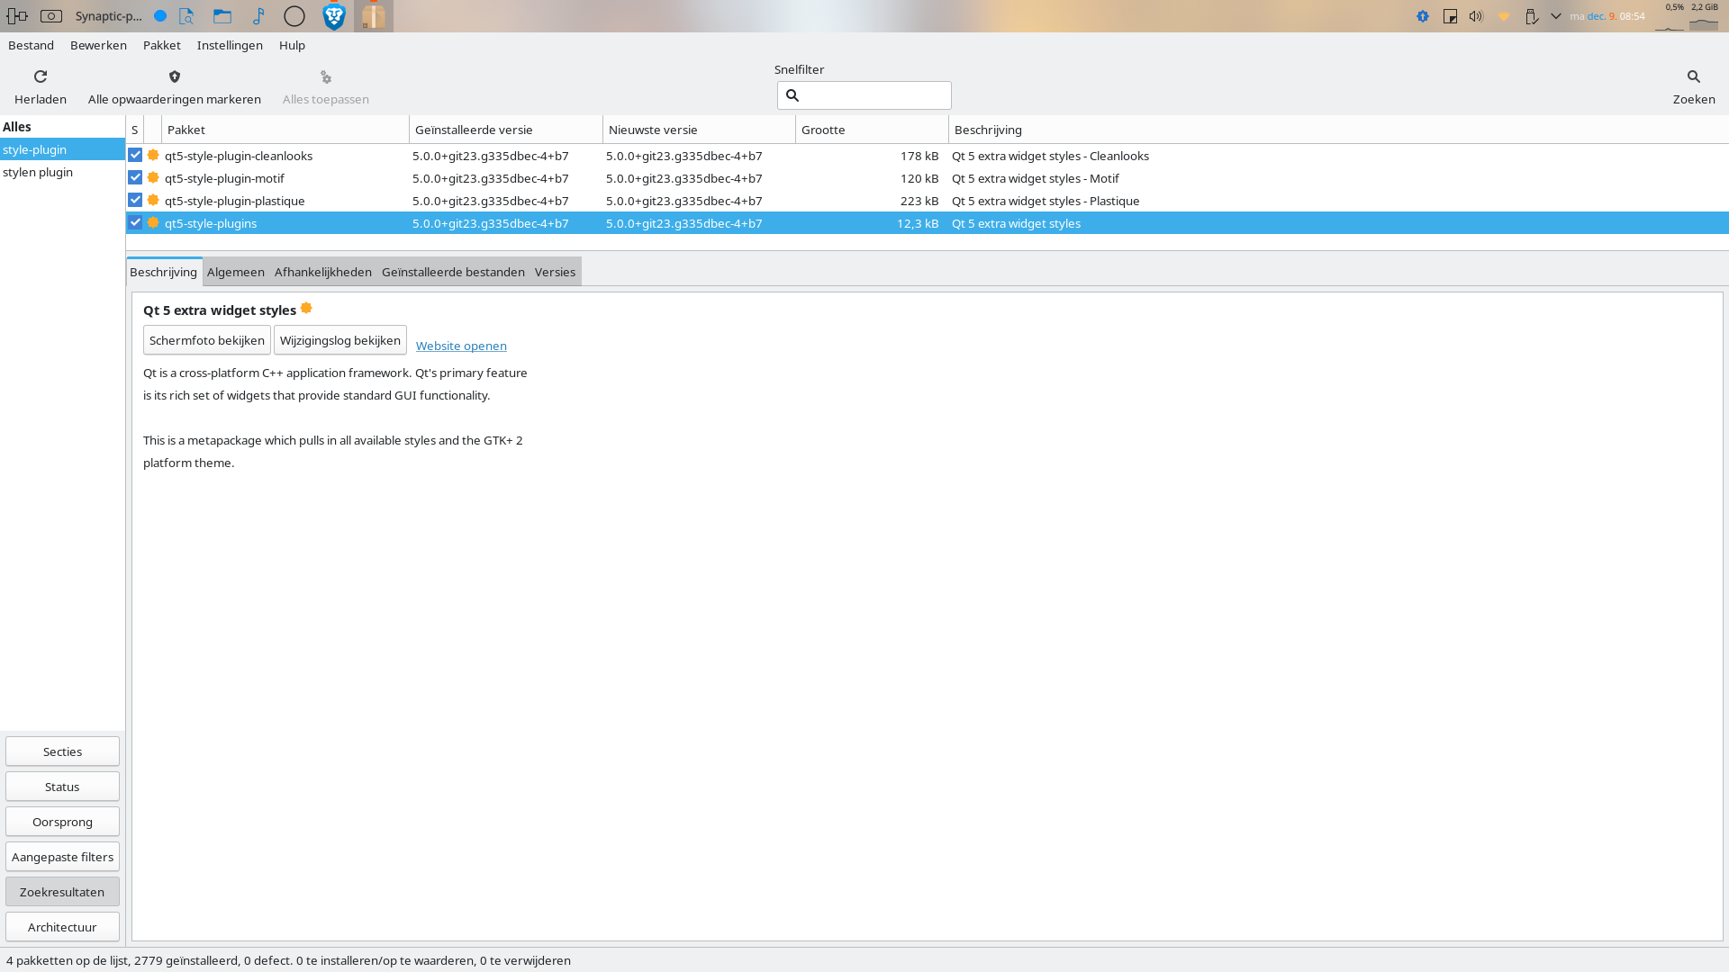Switch to the Versies tab

[x=555, y=272]
